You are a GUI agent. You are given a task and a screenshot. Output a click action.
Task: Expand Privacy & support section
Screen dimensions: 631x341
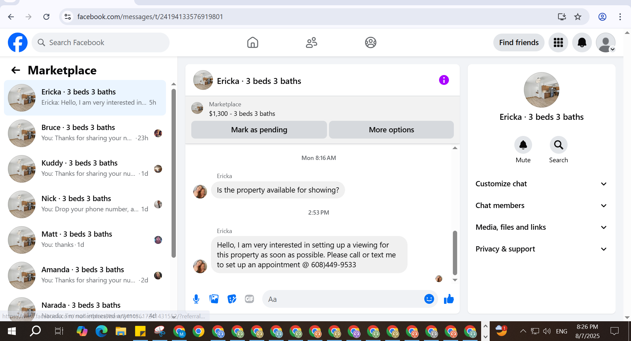pos(541,249)
